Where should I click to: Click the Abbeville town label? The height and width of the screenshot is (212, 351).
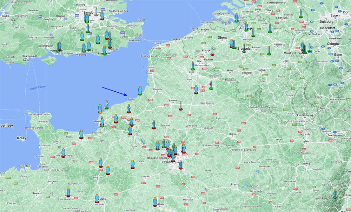point(157,89)
